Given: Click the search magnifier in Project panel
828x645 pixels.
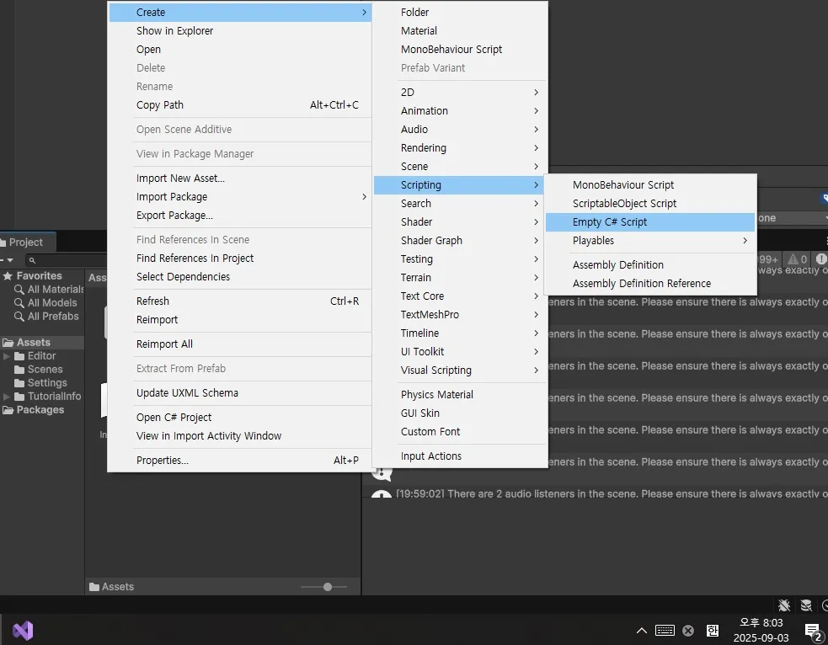Looking at the screenshot, I should click(32, 260).
